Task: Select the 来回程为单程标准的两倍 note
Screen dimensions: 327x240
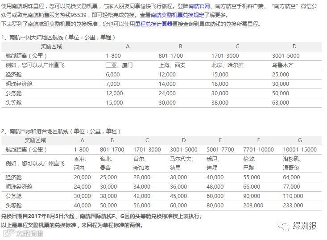Action: pos(112,225)
